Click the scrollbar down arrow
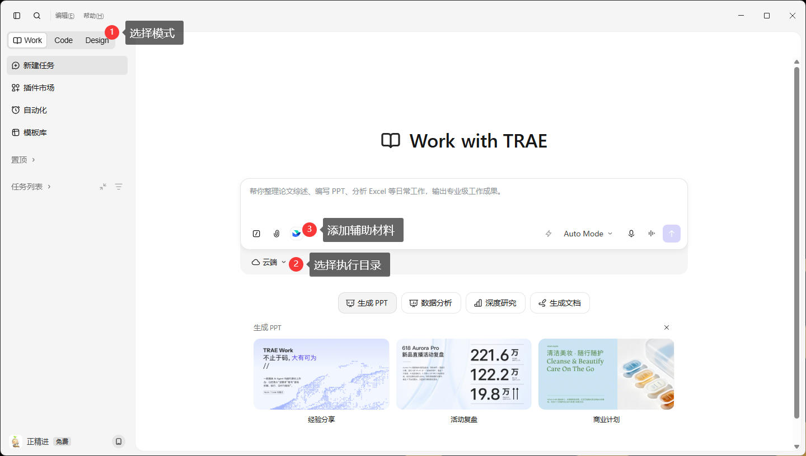 point(797,446)
